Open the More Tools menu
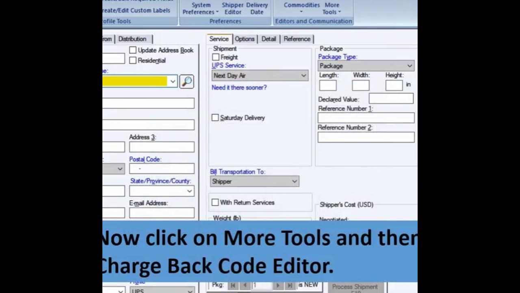 tap(332, 8)
